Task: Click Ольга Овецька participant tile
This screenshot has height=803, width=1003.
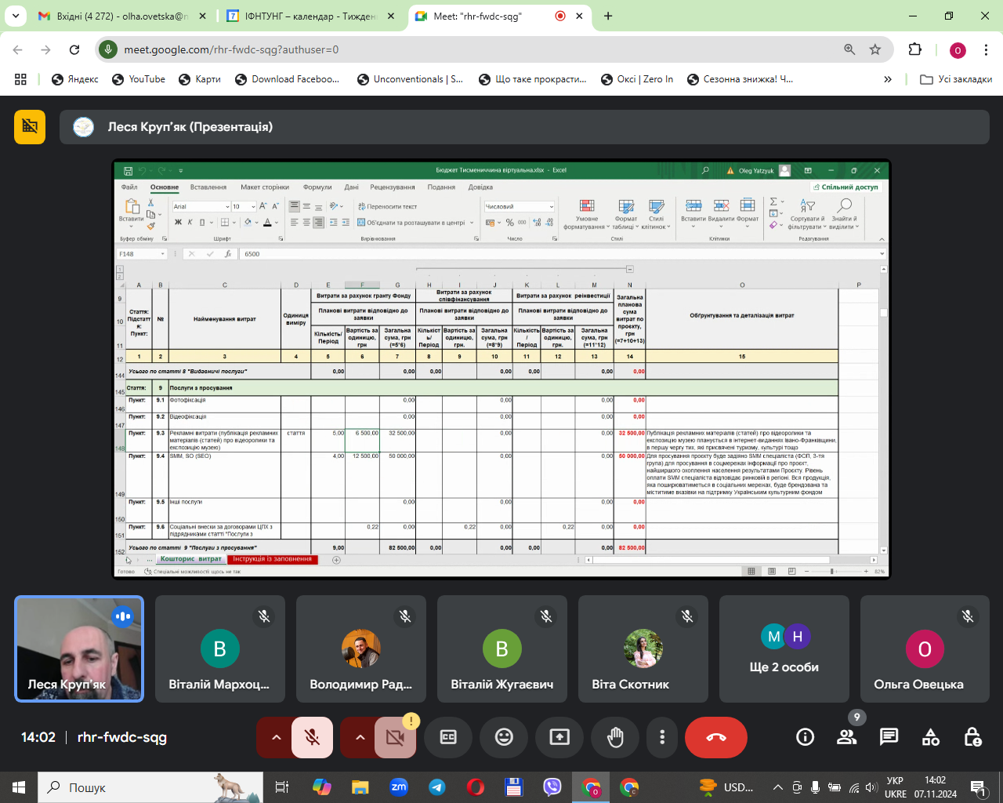Action: coord(925,649)
